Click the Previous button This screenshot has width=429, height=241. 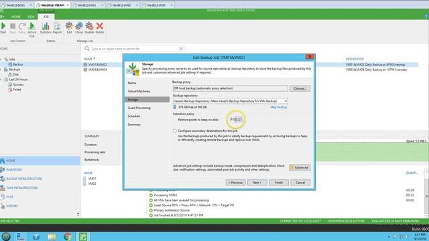coord(235,183)
